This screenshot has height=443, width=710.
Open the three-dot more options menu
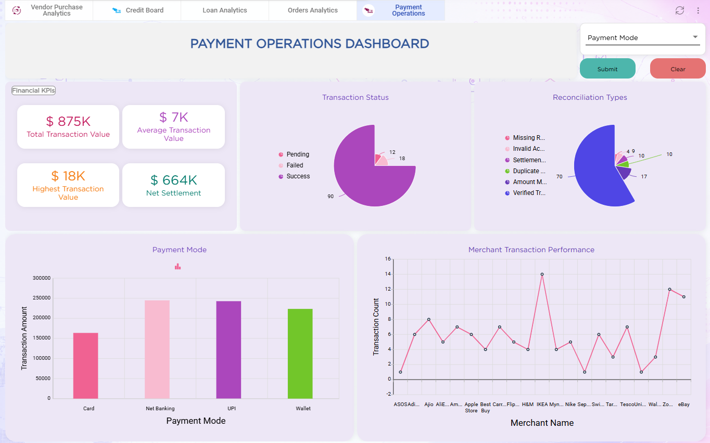(x=698, y=10)
